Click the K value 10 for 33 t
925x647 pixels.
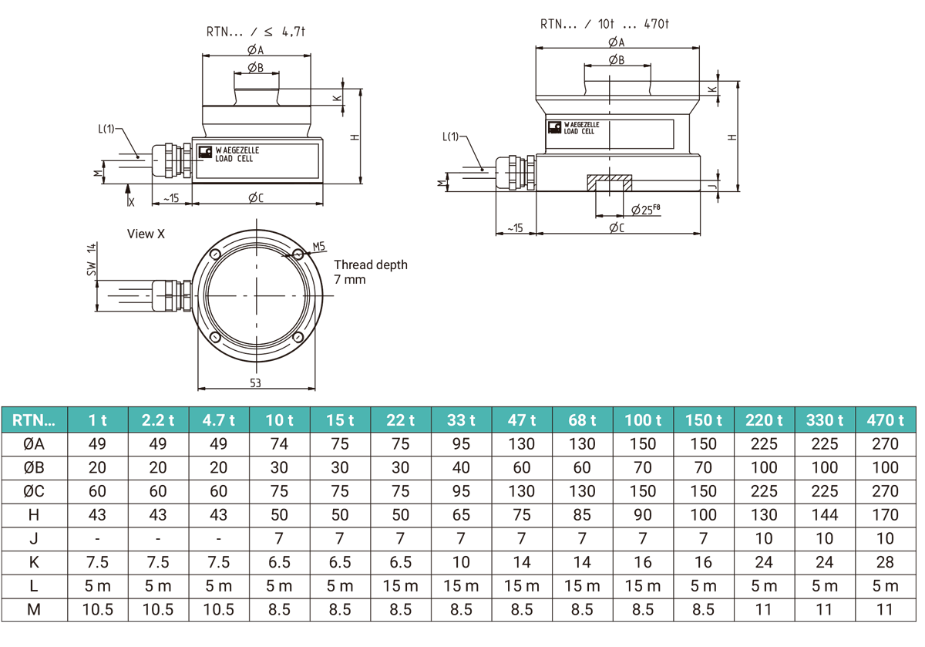coord(461,562)
